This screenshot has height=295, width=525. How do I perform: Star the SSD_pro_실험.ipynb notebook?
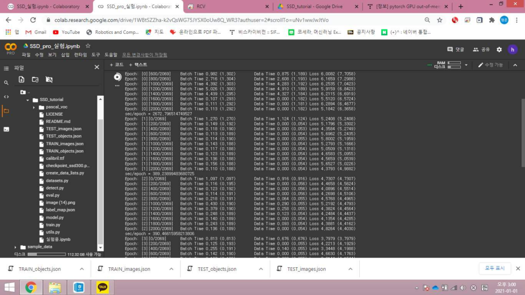88,46
